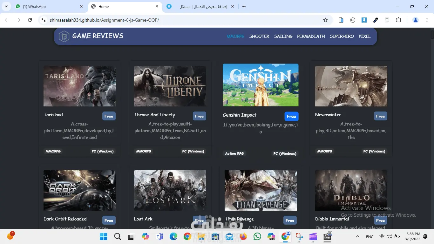This screenshot has height=244, width=434.
Task: Click the address bar URL
Action: pos(104,20)
